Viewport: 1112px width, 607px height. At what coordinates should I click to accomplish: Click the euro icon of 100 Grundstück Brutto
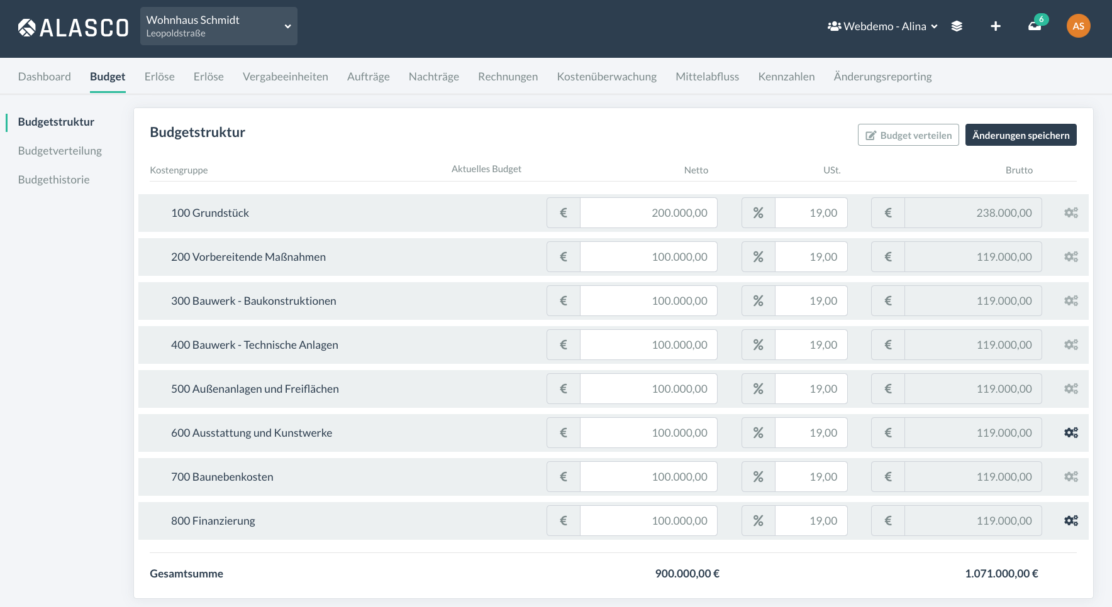[888, 213]
